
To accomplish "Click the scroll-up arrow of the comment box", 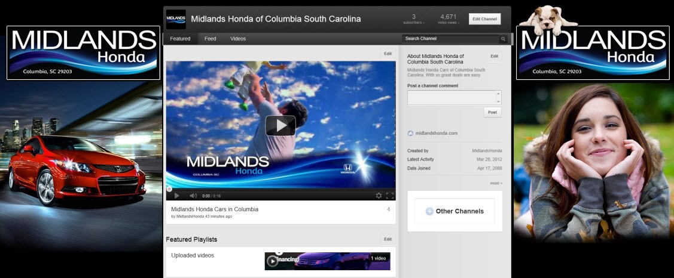I will 498,93.
